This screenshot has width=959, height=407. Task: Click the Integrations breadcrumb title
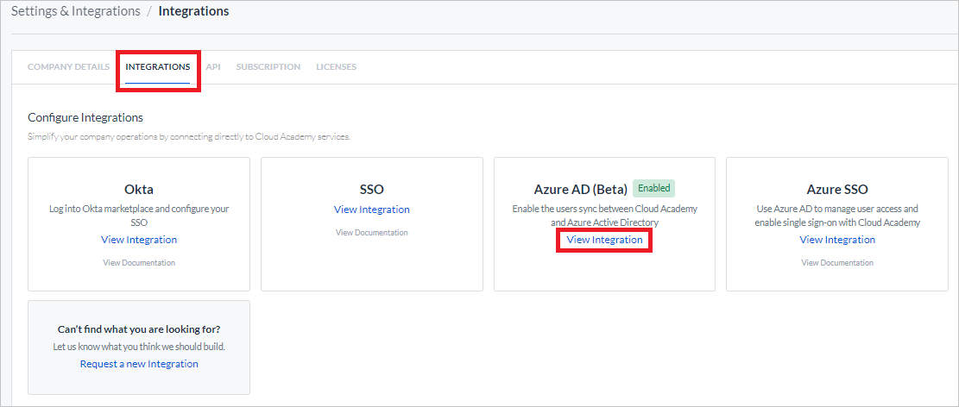pos(194,11)
